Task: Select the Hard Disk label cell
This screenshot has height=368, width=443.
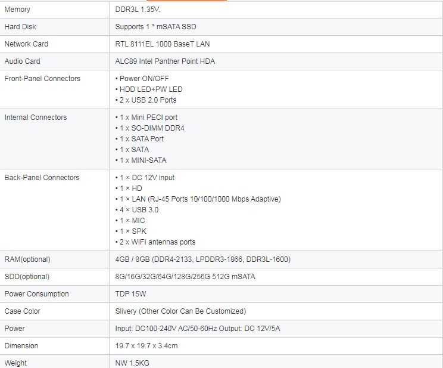Action: [21, 27]
